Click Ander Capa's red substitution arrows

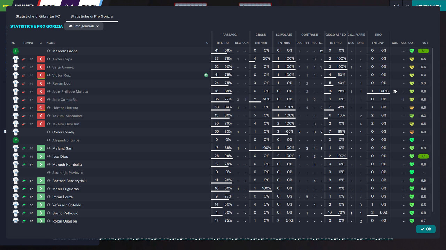[24, 59]
